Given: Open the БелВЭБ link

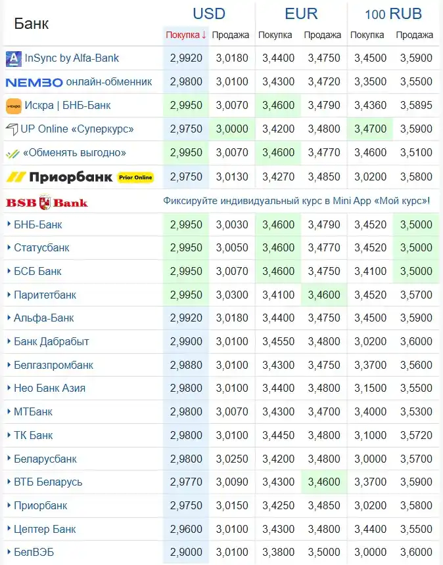Looking at the screenshot, I should coord(34,553).
